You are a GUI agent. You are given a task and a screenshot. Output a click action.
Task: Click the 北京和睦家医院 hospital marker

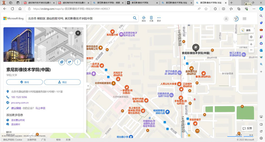[x=113, y=83]
